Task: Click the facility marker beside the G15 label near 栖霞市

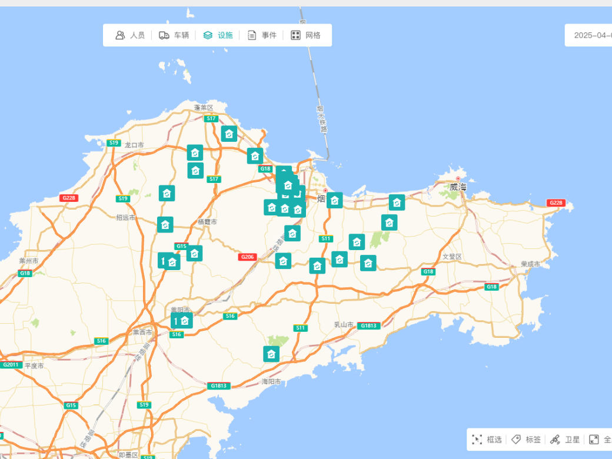Action: point(194,253)
